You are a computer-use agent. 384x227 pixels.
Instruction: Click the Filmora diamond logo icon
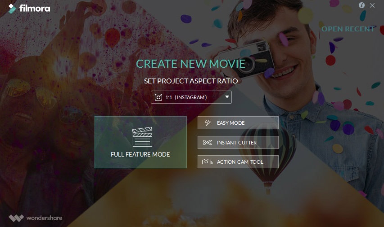pos(12,9)
